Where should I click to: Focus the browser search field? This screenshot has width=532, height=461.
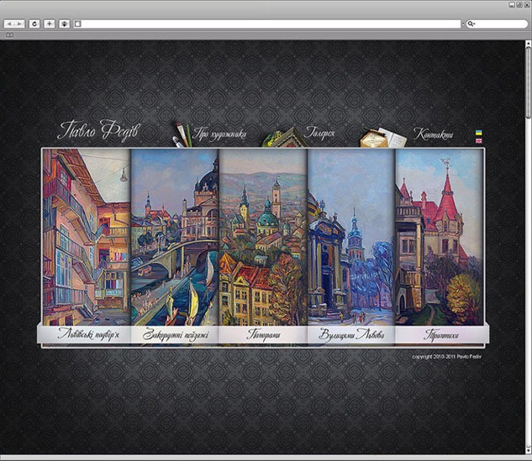pos(497,24)
